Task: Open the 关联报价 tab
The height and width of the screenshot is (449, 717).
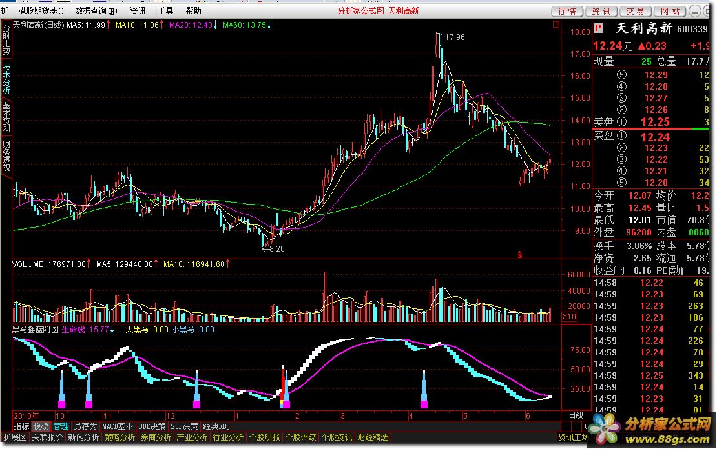Action: click(x=48, y=437)
